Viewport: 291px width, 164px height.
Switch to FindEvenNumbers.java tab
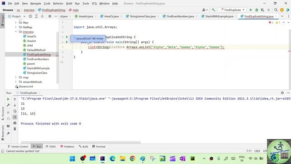point(180,16)
